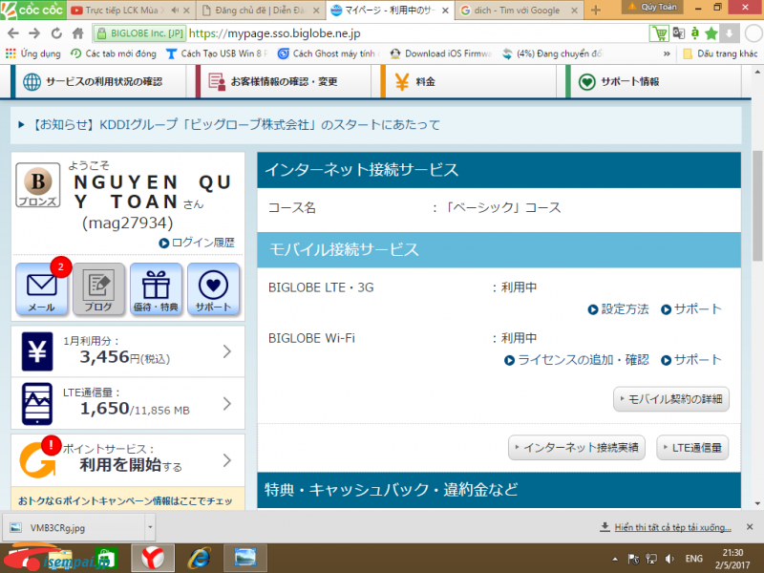
Task: Open the お客様情報の確認・変更 tab
Action: pyautogui.click(x=284, y=81)
